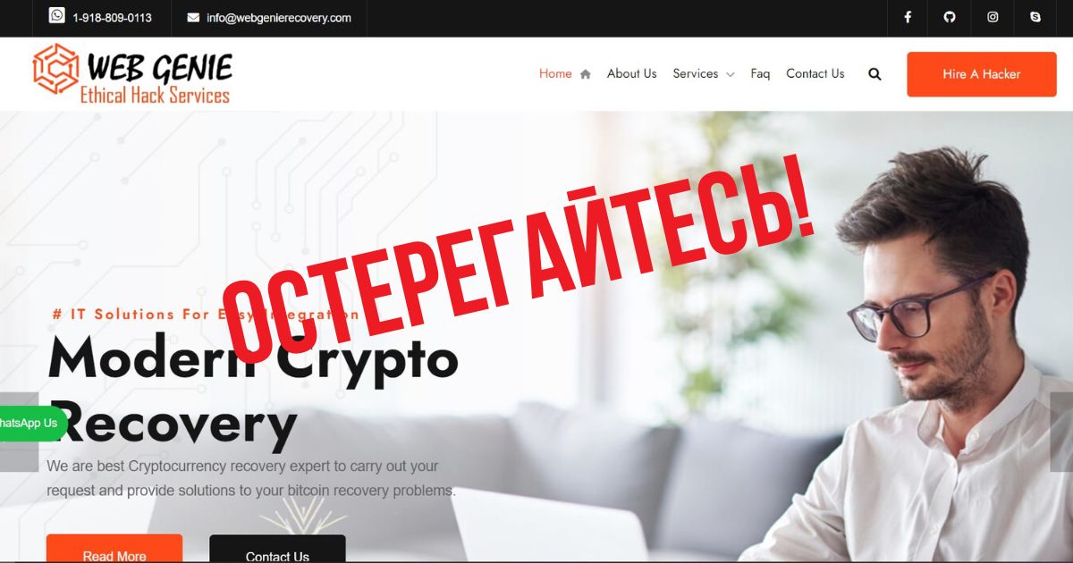
Task: Click the WhatsApp icon beside phone number
Action: click(56, 15)
